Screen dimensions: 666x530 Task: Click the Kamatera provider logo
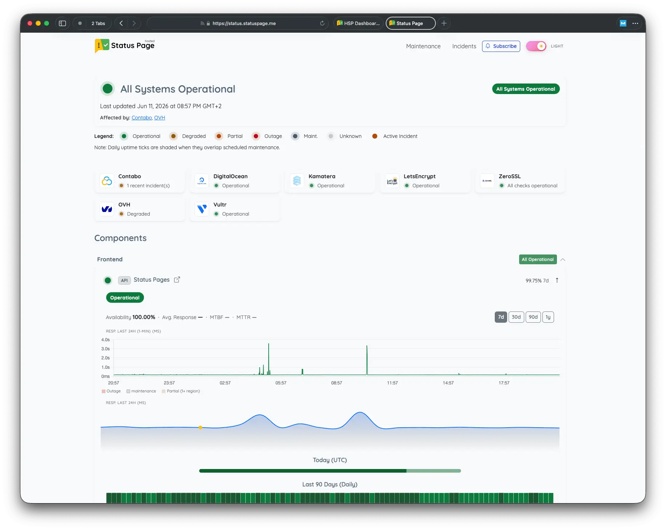[297, 181]
